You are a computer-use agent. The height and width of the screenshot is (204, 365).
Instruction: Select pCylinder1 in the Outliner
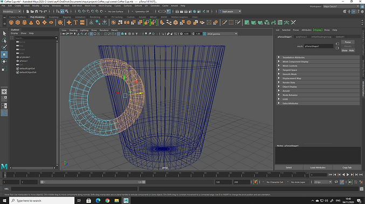(x=25, y=57)
